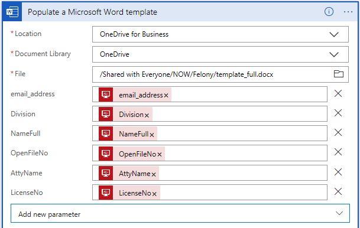Remove the LicenseNo token from its field
Screen dimensions: 360x228
154,194
